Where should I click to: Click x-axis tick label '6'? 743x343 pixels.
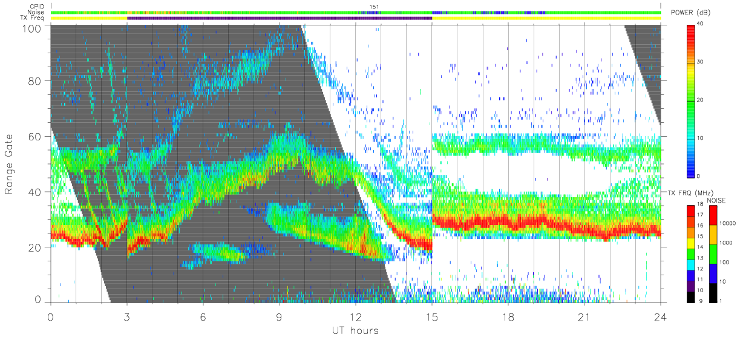203,317
